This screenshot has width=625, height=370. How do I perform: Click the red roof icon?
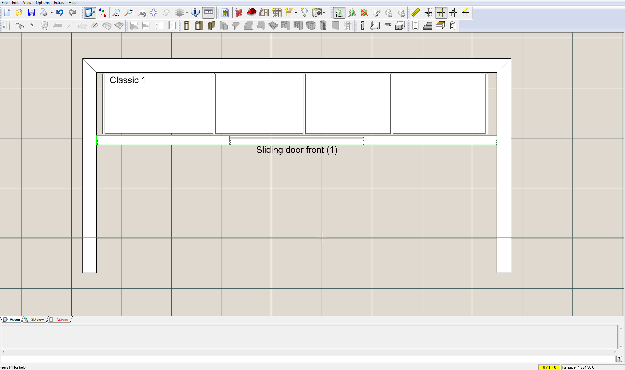click(x=252, y=13)
